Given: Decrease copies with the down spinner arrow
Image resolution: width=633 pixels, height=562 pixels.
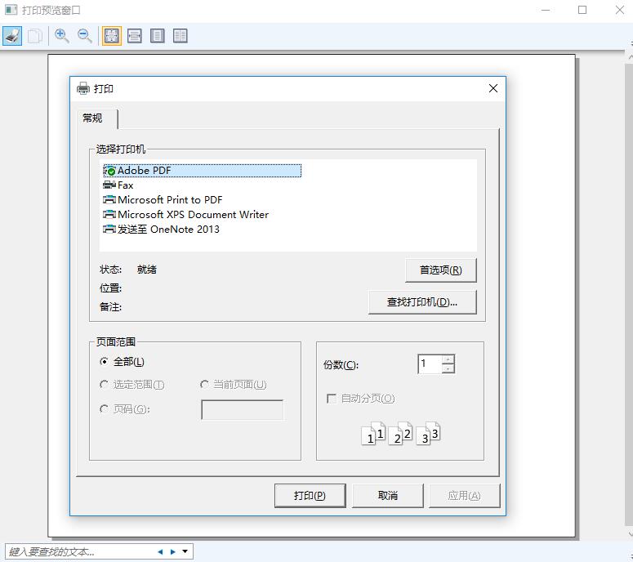Looking at the screenshot, I should pos(448,368).
